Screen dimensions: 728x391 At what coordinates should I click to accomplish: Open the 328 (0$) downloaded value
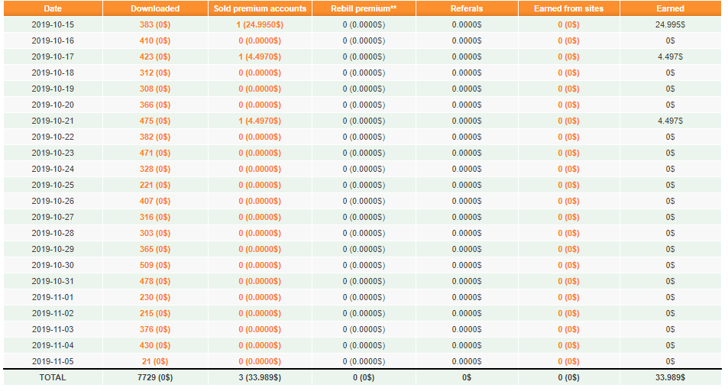(155, 169)
